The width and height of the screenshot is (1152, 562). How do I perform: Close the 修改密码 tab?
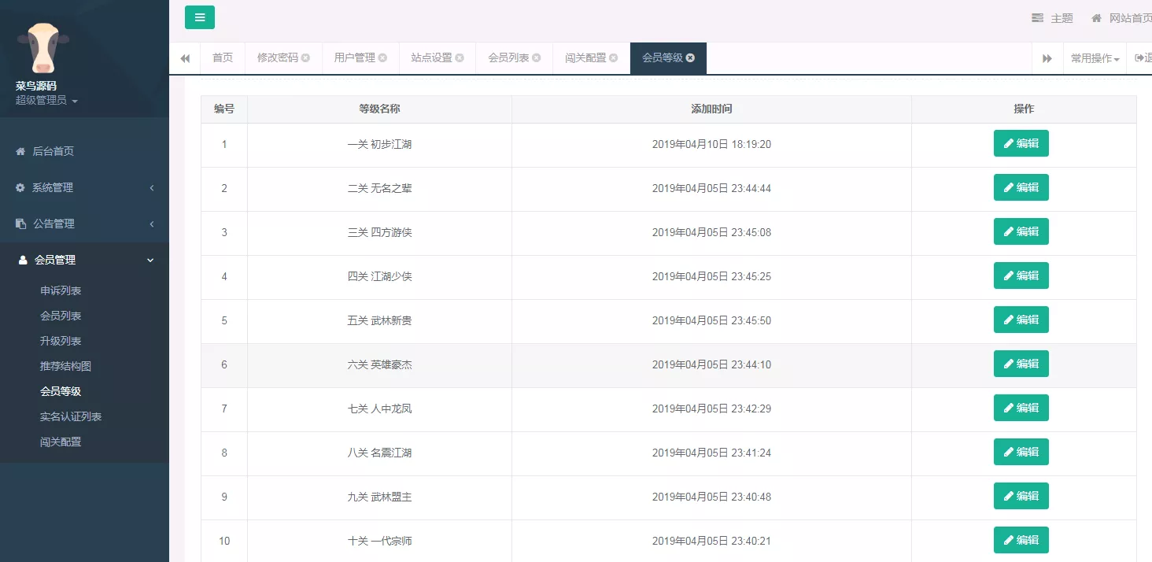click(307, 57)
